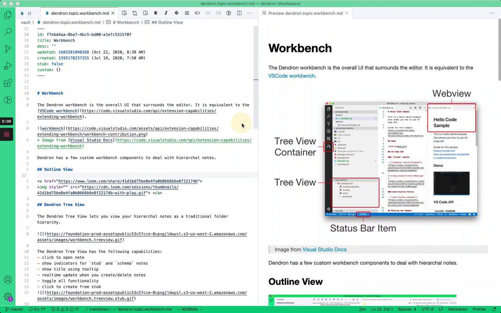Click the Prettier status bar item

coord(480,309)
